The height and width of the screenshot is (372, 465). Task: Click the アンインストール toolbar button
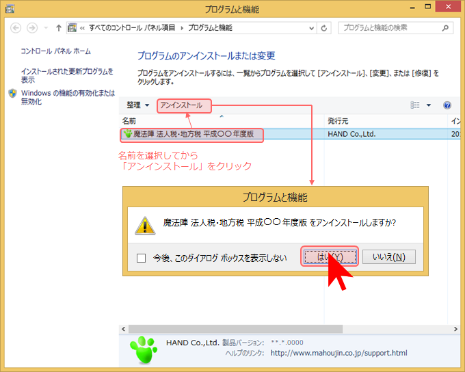181,105
